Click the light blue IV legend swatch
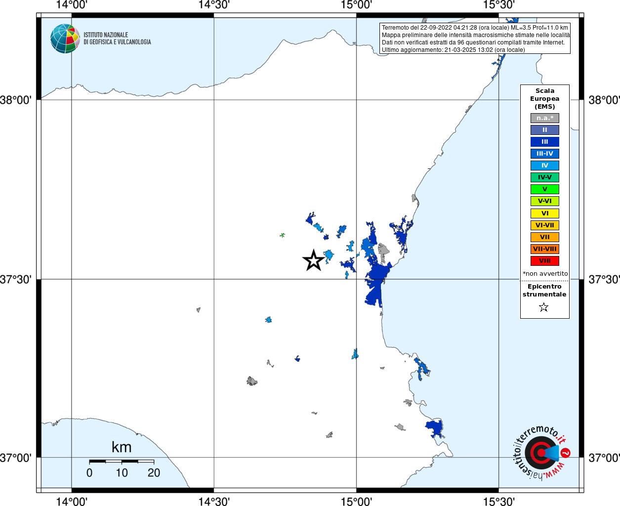 click(545, 166)
